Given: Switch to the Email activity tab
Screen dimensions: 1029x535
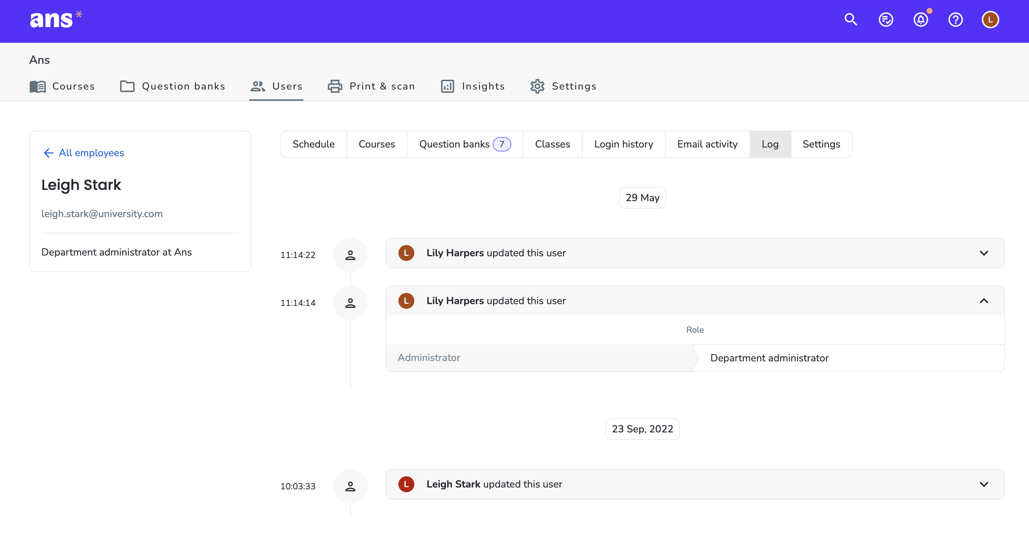Looking at the screenshot, I should 708,144.
